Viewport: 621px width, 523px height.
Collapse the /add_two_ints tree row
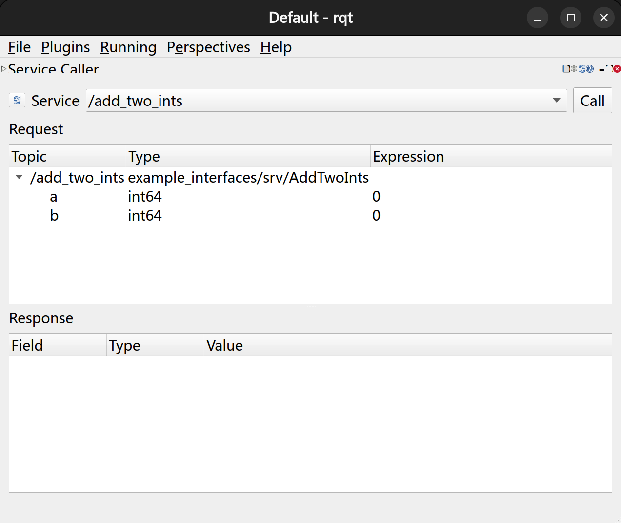tap(19, 177)
